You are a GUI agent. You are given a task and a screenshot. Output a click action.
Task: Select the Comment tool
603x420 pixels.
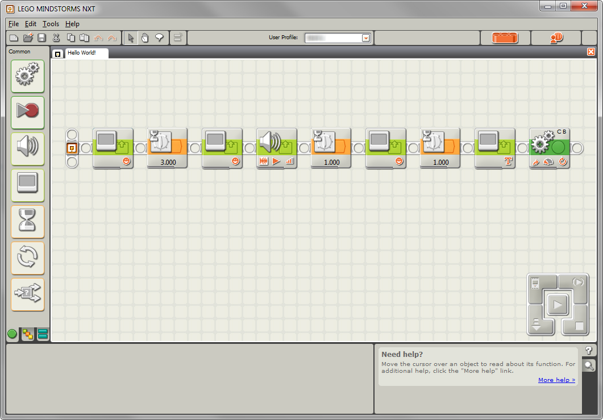tap(159, 38)
